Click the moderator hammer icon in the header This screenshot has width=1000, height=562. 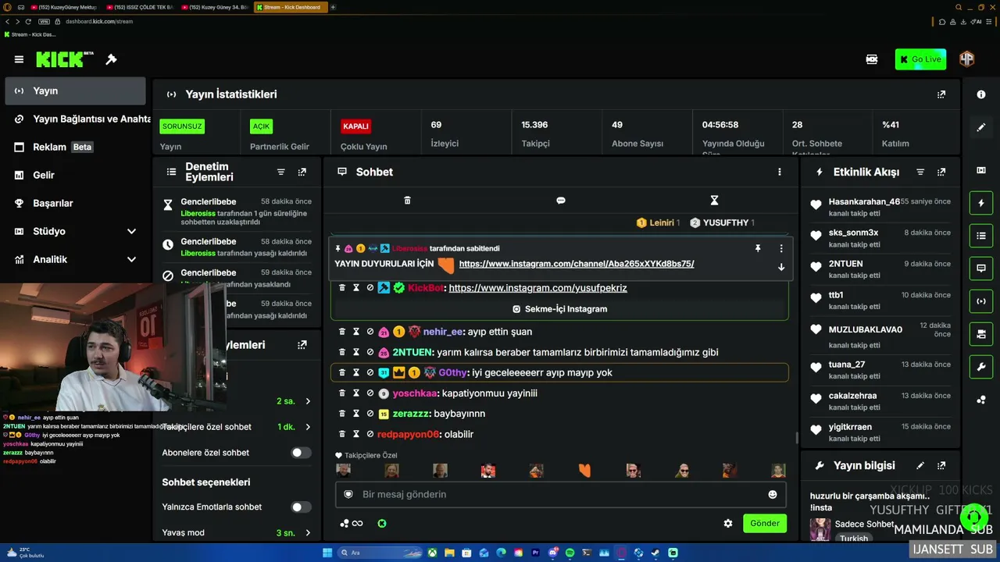pyautogui.click(x=112, y=59)
